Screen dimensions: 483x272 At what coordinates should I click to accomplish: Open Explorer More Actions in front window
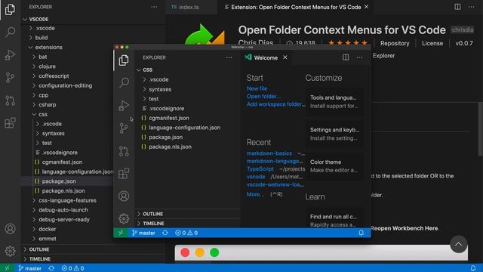[229, 57]
